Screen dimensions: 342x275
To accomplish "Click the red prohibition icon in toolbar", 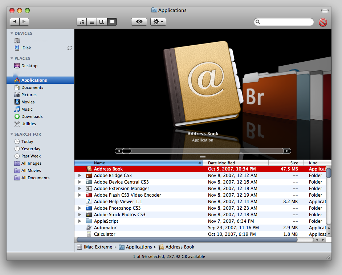I will pos(323,22).
